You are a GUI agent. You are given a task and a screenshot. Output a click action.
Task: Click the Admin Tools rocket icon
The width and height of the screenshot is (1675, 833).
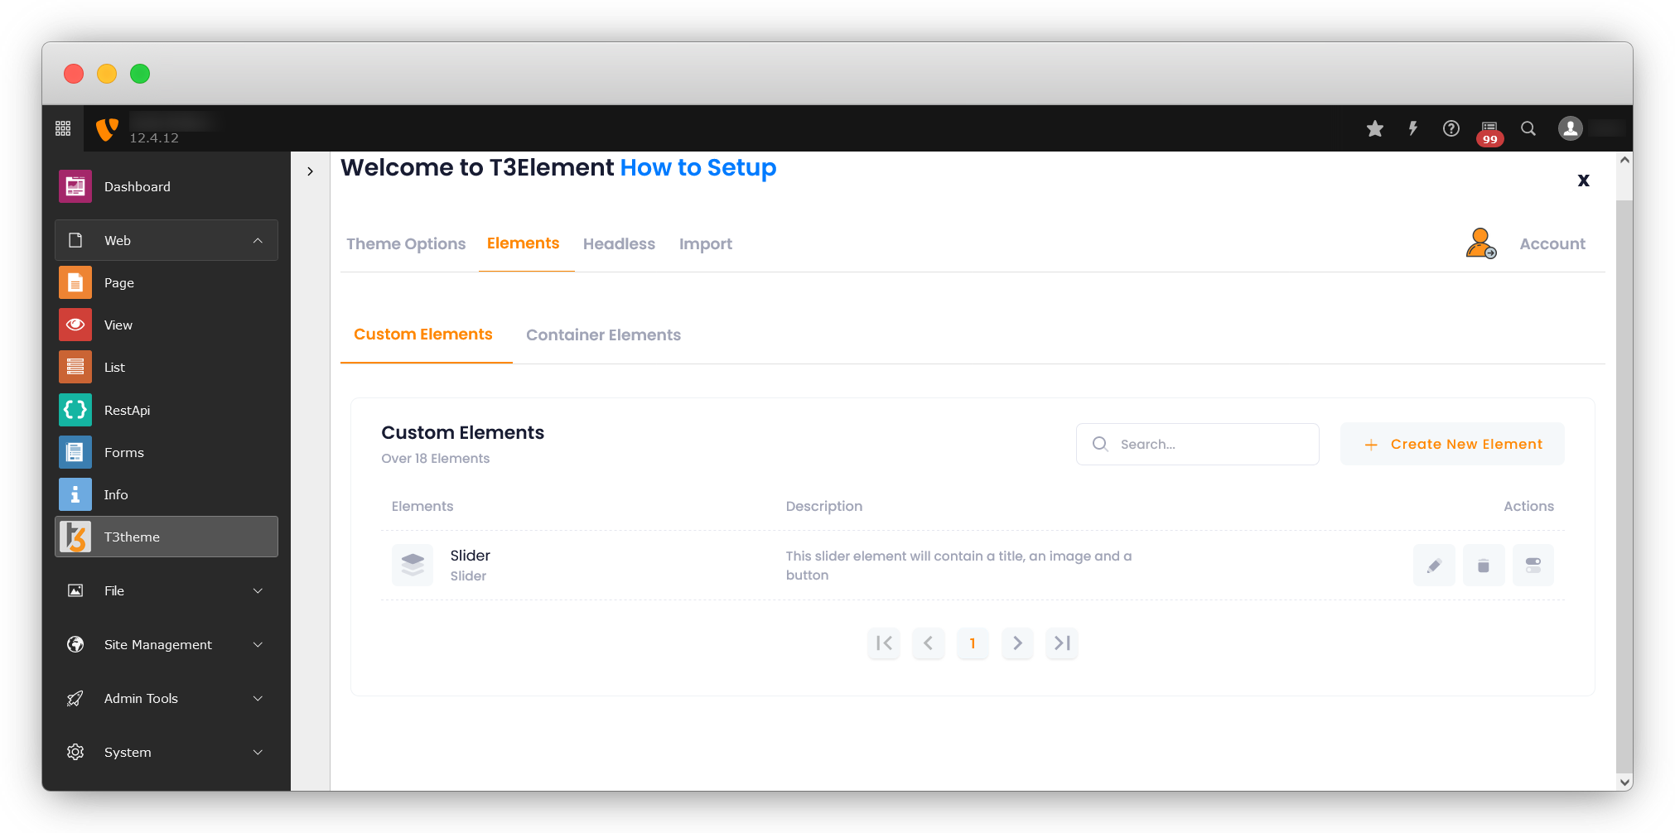pos(75,698)
